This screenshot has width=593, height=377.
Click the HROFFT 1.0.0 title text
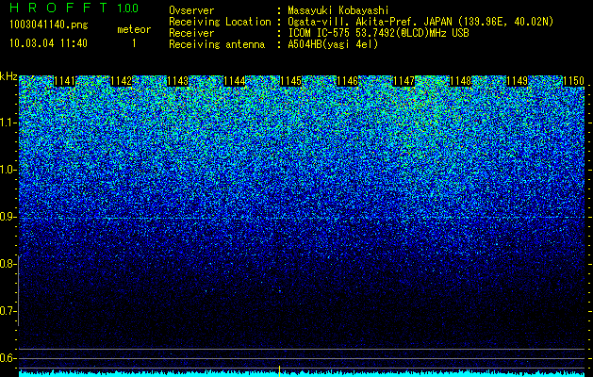pyautogui.click(x=74, y=8)
